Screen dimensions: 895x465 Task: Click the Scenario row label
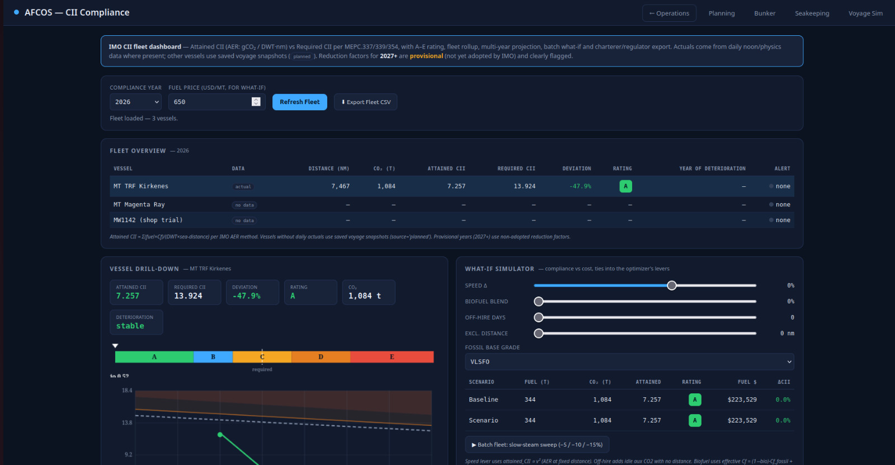click(x=483, y=420)
